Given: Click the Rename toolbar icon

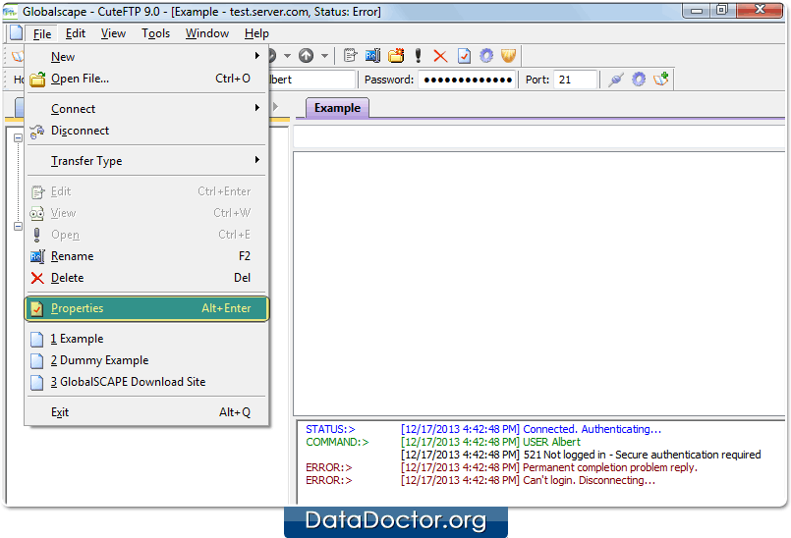Looking at the screenshot, I should [372, 55].
